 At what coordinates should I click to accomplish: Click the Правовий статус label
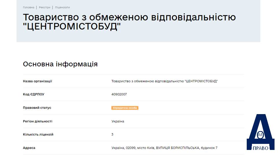point(37,108)
